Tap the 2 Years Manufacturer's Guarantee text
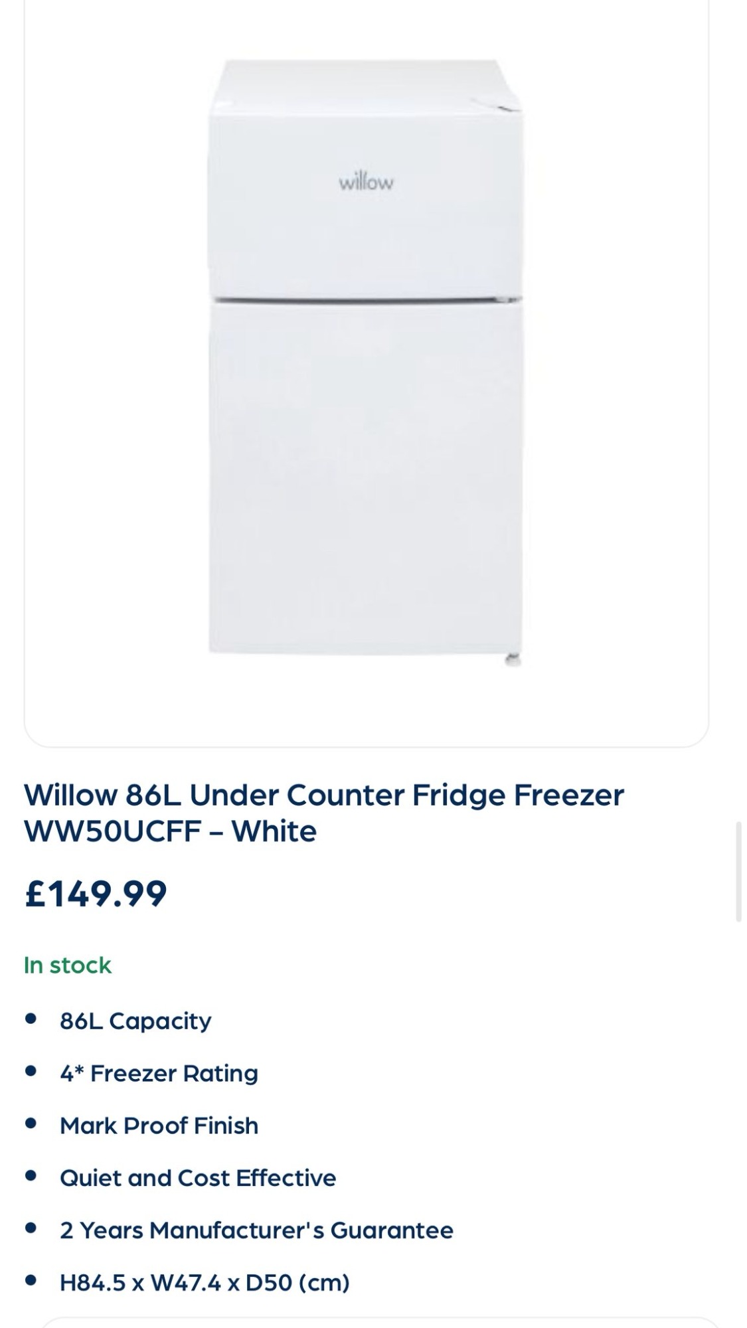Viewport: 747px width, 1328px height. [x=256, y=1230]
